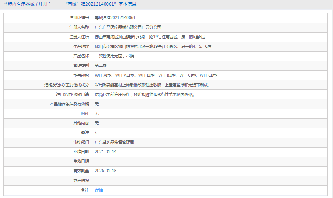Click the page title 境内医疗器械（注册）
The image size is (333, 198).
(x=29, y=4)
